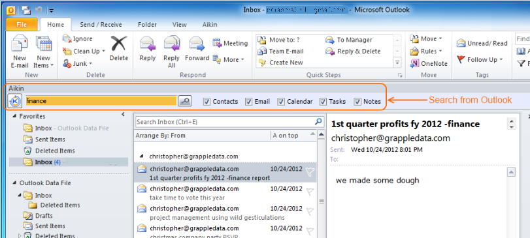Click into the Aikin search field containing 'finance'
Image resolution: width=530 pixels, height=238 pixels.
coord(101,101)
